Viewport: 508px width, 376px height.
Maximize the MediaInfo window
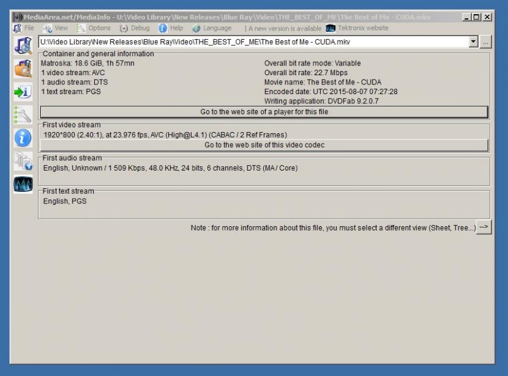tap(477, 17)
